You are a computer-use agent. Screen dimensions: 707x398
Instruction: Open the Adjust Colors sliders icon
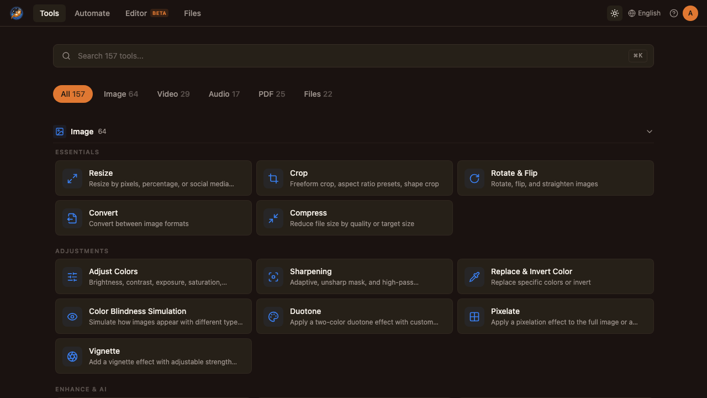72,276
